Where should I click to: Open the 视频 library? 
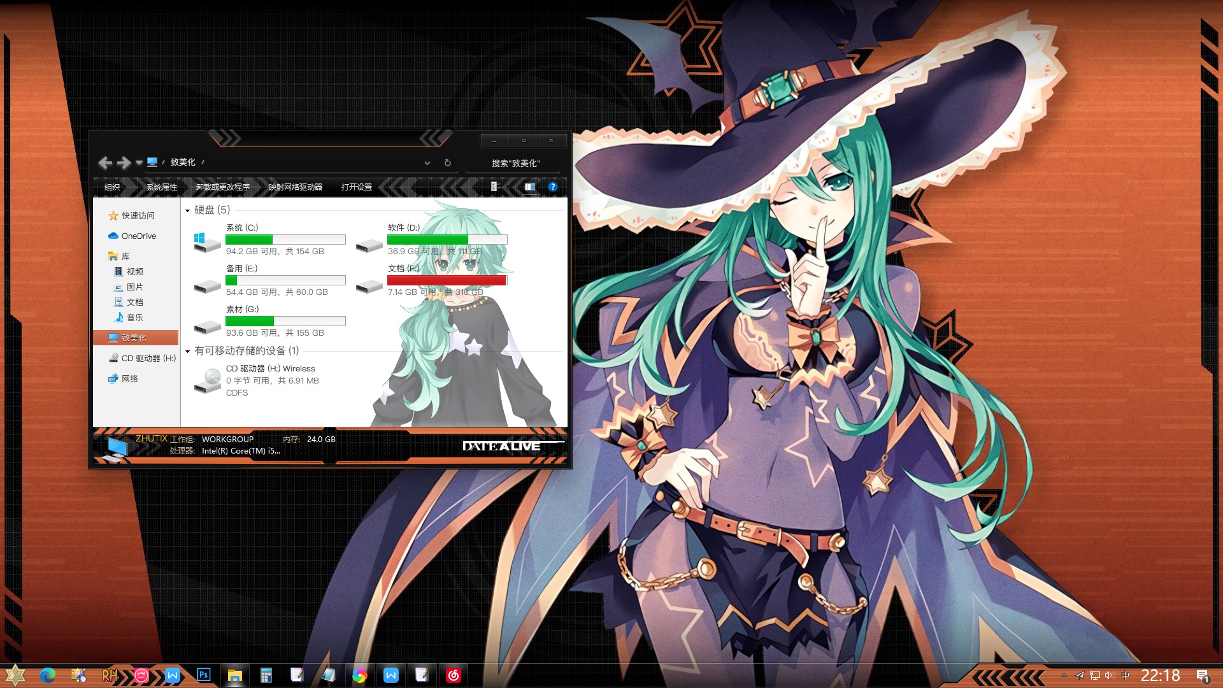pos(129,271)
